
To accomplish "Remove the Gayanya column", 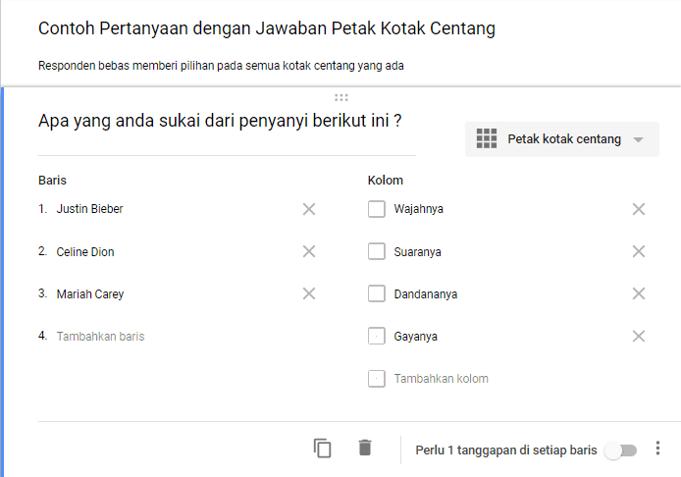I will tap(639, 336).
